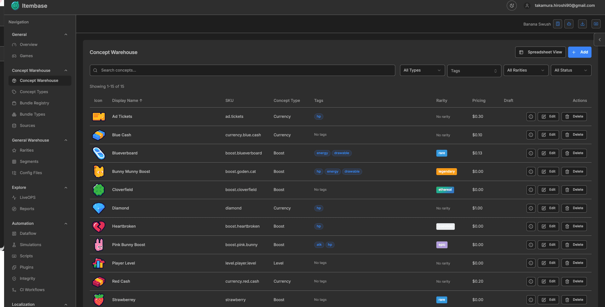Open info icon for Cloverfield
Screen dimensions: 605x307
[x=531, y=190]
